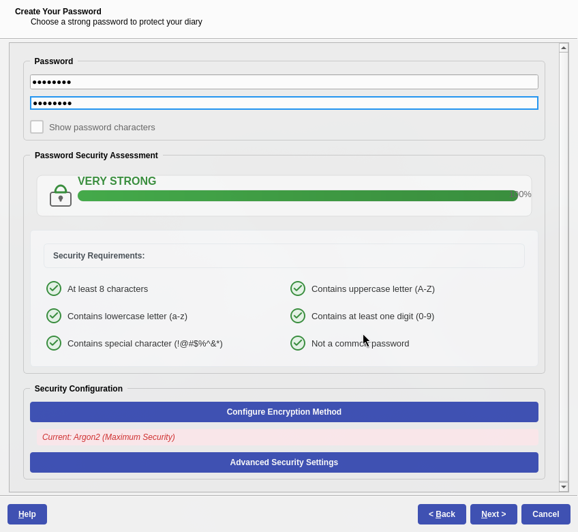Select the lowercase letter requirement checkmark
The width and height of the screenshot is (578, 532).
pyautogui.click(x=54, y=316)
